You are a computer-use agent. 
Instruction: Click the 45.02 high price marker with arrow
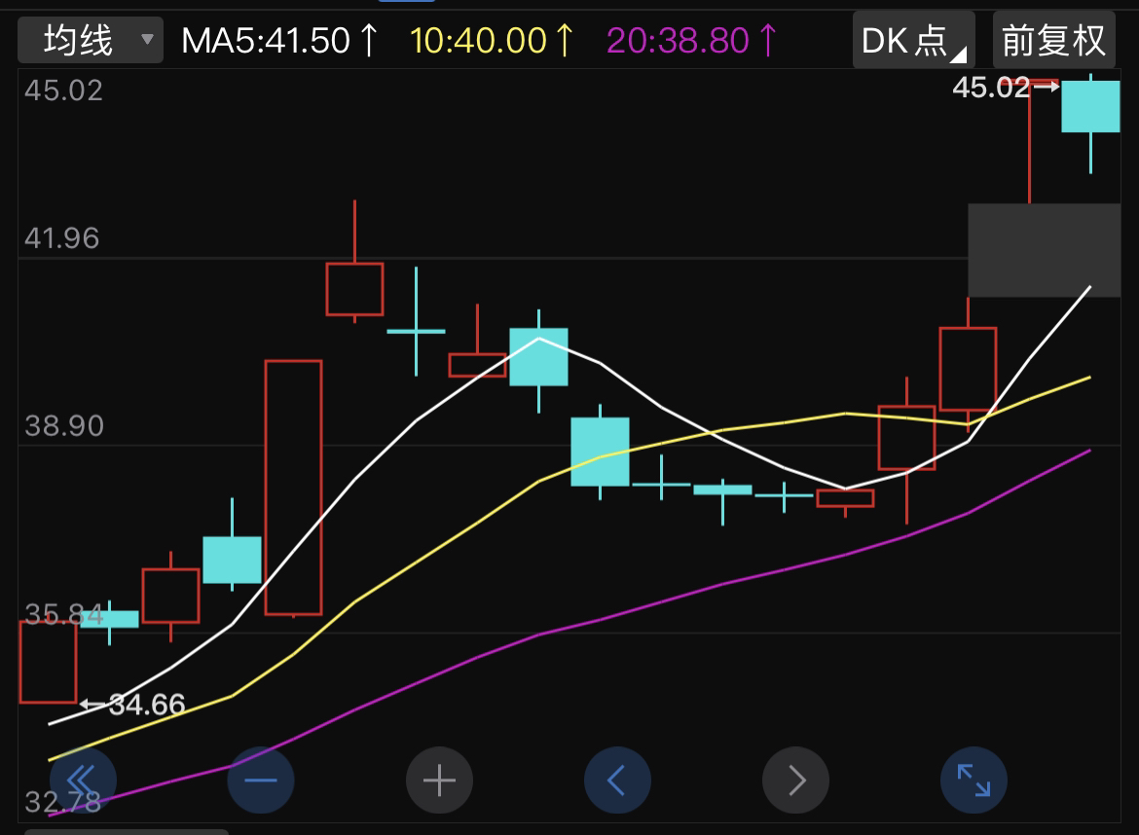coord(1003,88)
